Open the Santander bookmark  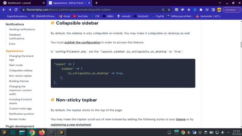209,16
